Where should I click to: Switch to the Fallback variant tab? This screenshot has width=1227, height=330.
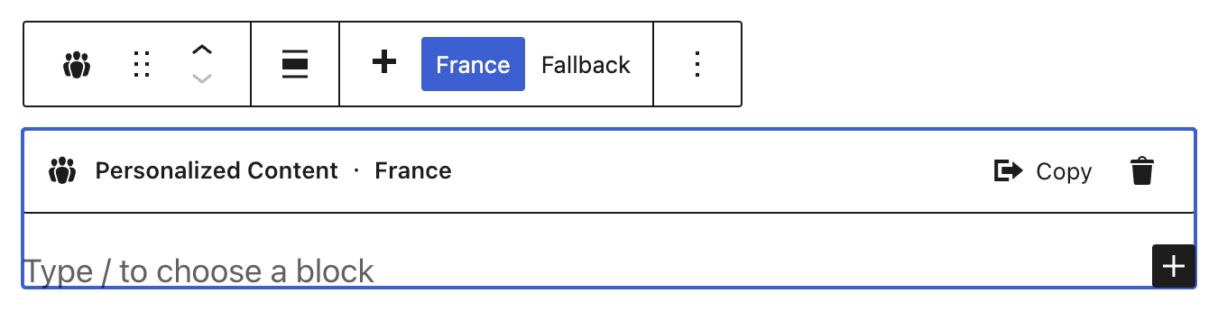[x=586, y=65]
